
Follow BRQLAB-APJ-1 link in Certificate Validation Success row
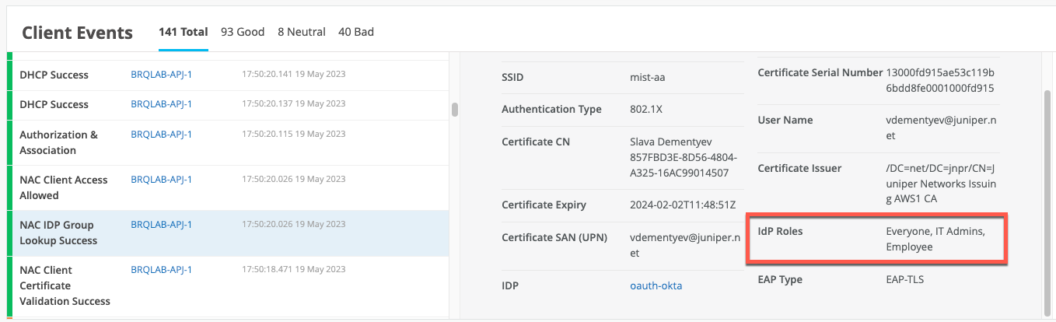point(161,270)
